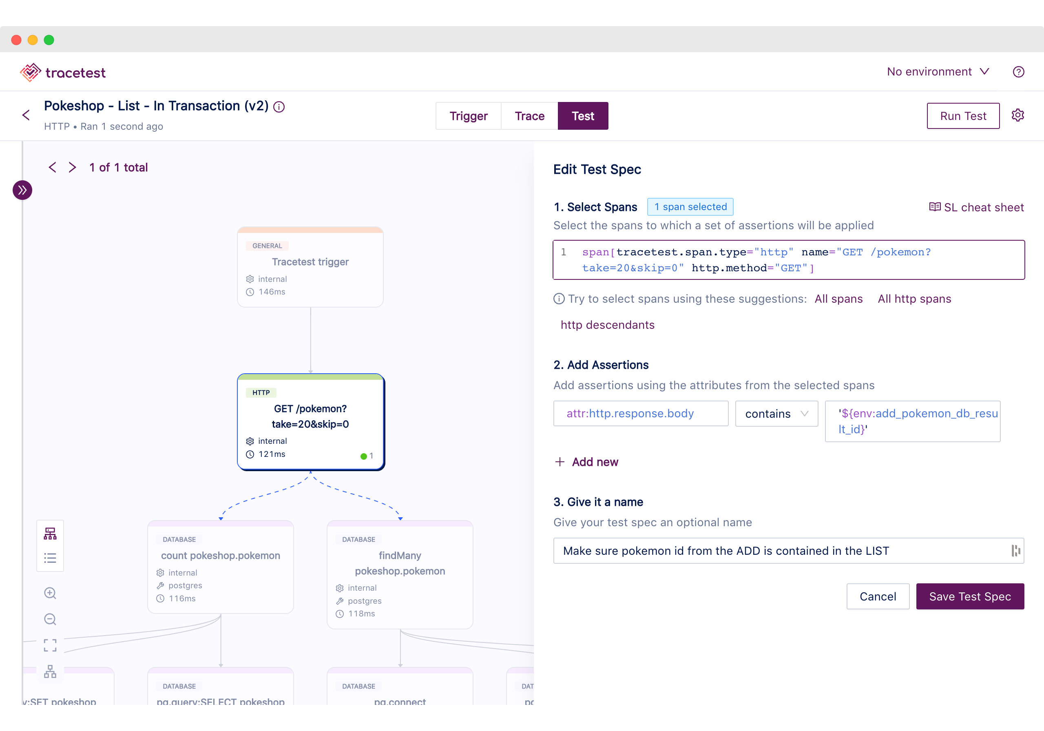
Task: Click the info icon before span suggestions
Action: coord(559,299)
